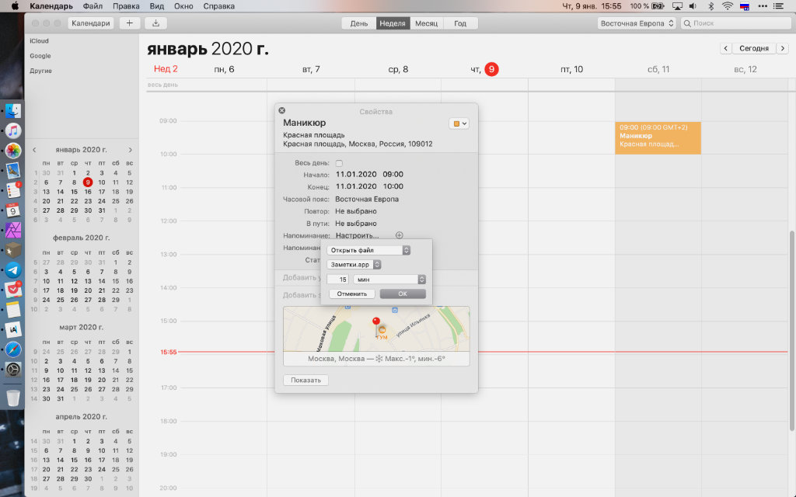Click the Wi-Fi status icon
Viewport: 796px width, 497px height.
(728, 6)
